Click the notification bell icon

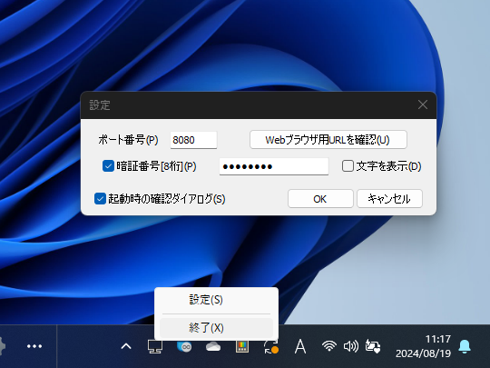[465, 346]
